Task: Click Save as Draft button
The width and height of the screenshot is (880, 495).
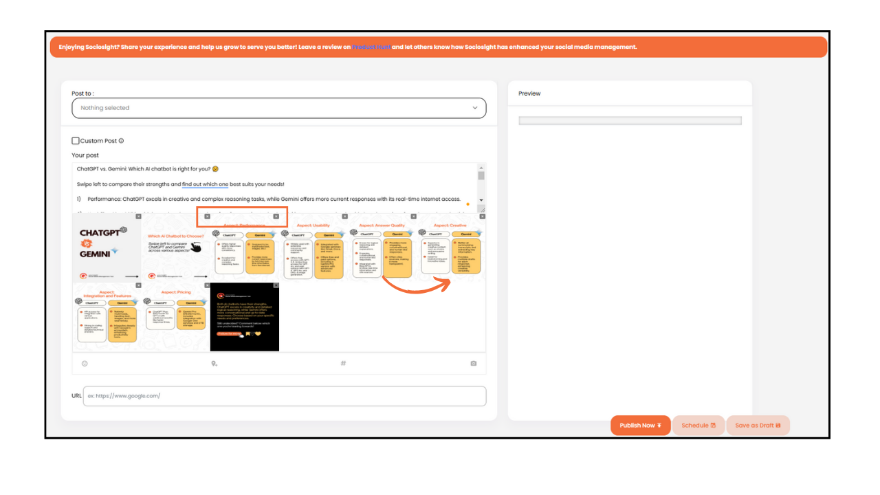Action: click(758, 426)
